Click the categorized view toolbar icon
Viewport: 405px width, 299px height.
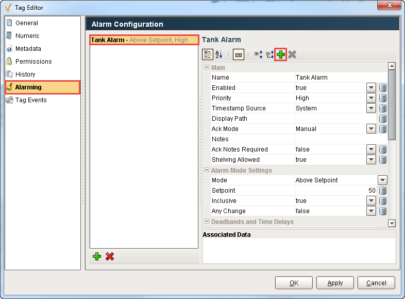coord(208,54)
